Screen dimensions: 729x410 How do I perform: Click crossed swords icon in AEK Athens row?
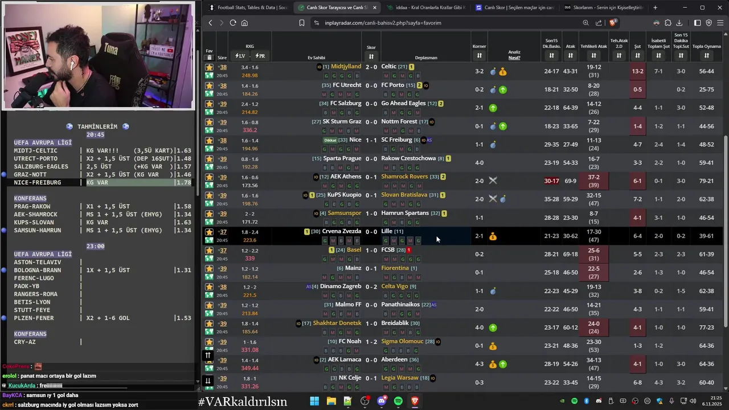[x=493, y=181]
